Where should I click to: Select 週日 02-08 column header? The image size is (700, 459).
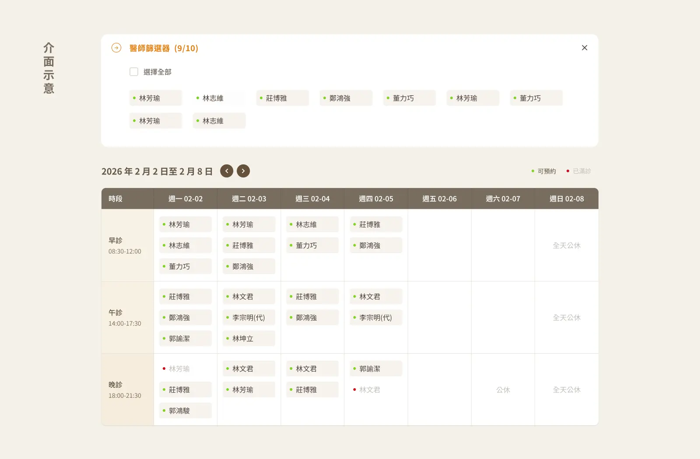[x=567, y=198]
